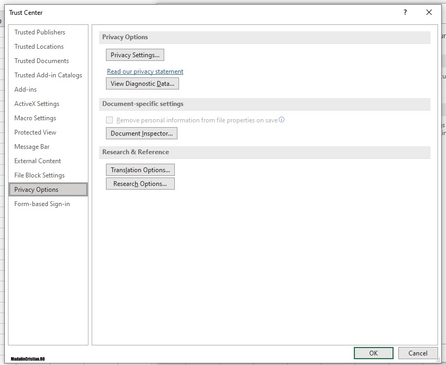This screenshot has width=446, height=365.
Task: Open Read our privacy statement link
Action: click(145, 72)
